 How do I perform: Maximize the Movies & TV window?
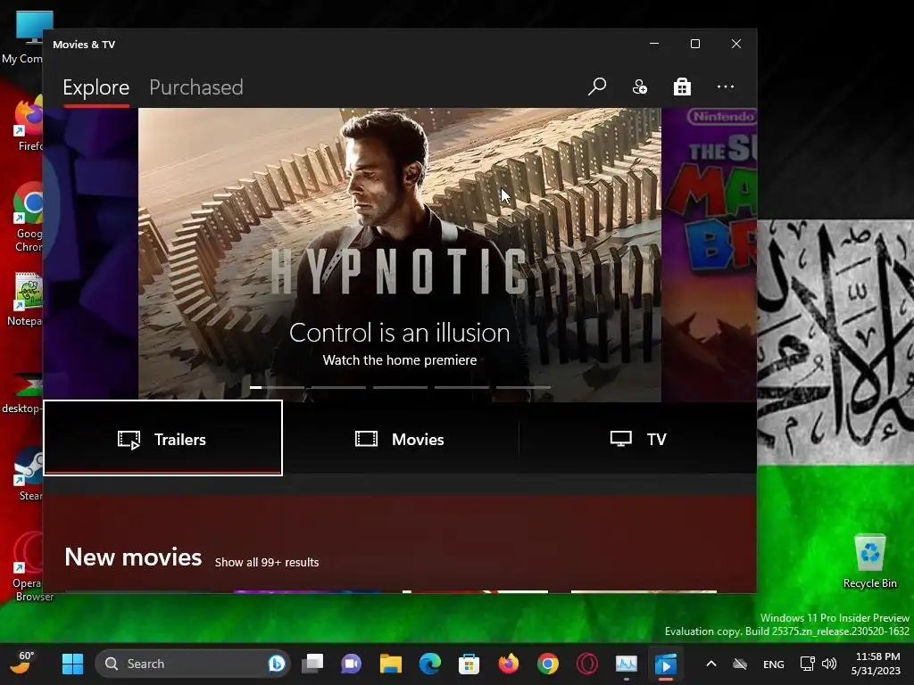(x=694, y=44)
